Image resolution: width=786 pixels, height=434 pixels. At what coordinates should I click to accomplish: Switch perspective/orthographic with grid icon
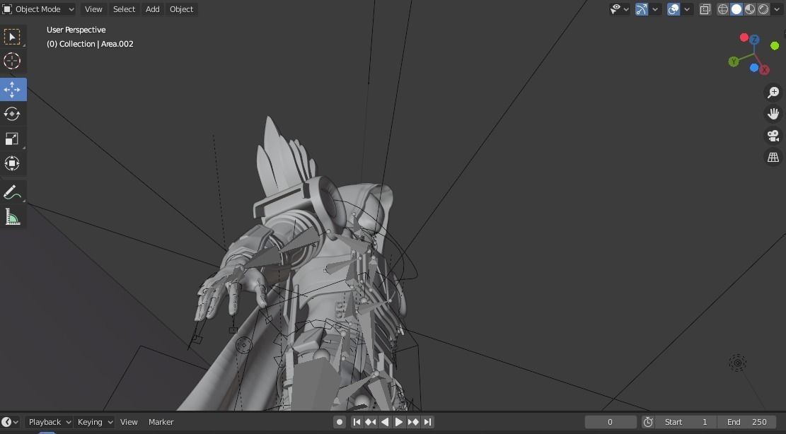[x=773, y=157]
